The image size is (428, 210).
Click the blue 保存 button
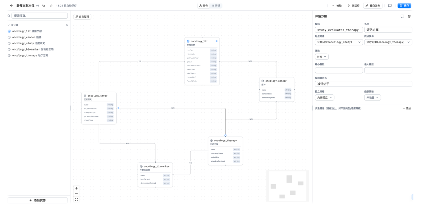pyautogui.click(x=404, y=5)
